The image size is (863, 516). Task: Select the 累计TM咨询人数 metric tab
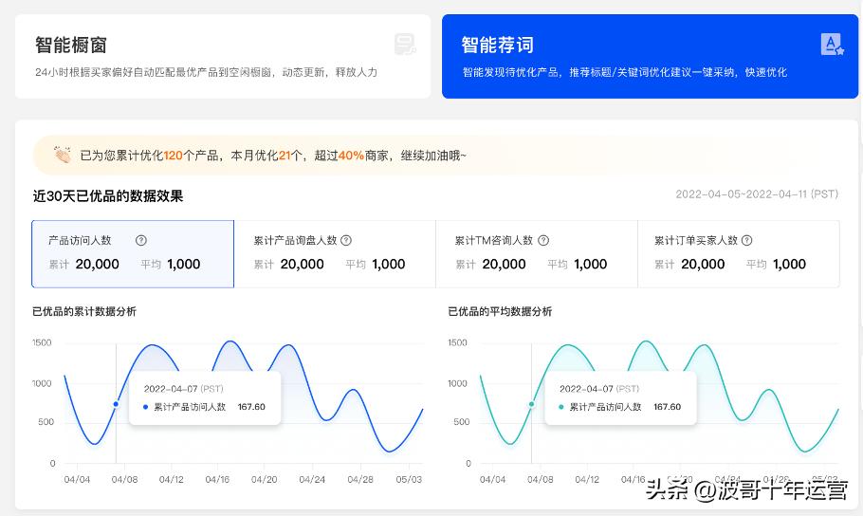(x=537, y=254)
